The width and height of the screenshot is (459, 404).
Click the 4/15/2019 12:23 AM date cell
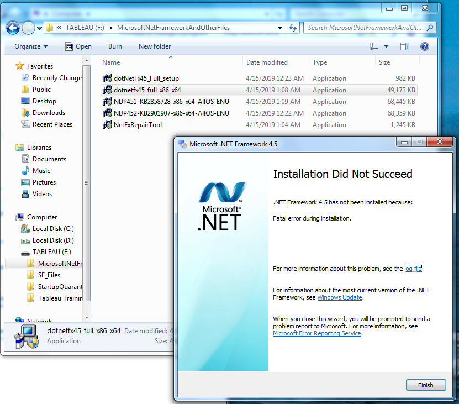point(275,78)
